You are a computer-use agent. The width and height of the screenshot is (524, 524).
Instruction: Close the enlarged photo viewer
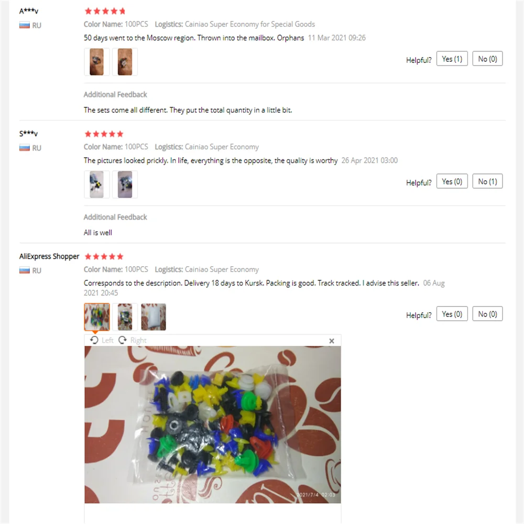[332, 341]
